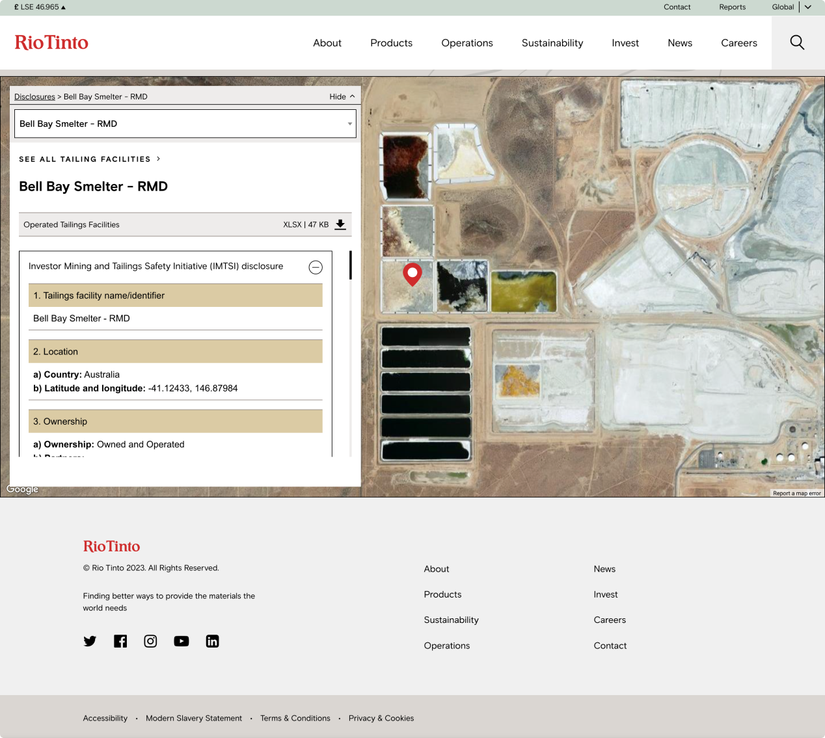Viewport: 825px width, 738px height.
Task: Download the Operated Tailings Facilities XLSX file
Action: point(340,225)
